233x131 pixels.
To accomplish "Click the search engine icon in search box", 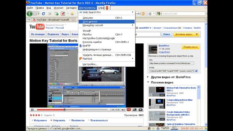I will 158,14.
